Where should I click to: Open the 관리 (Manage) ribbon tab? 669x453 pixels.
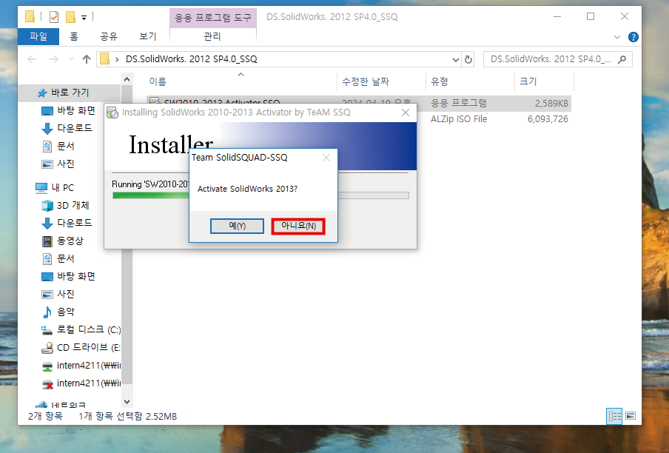tap(212, 37)
